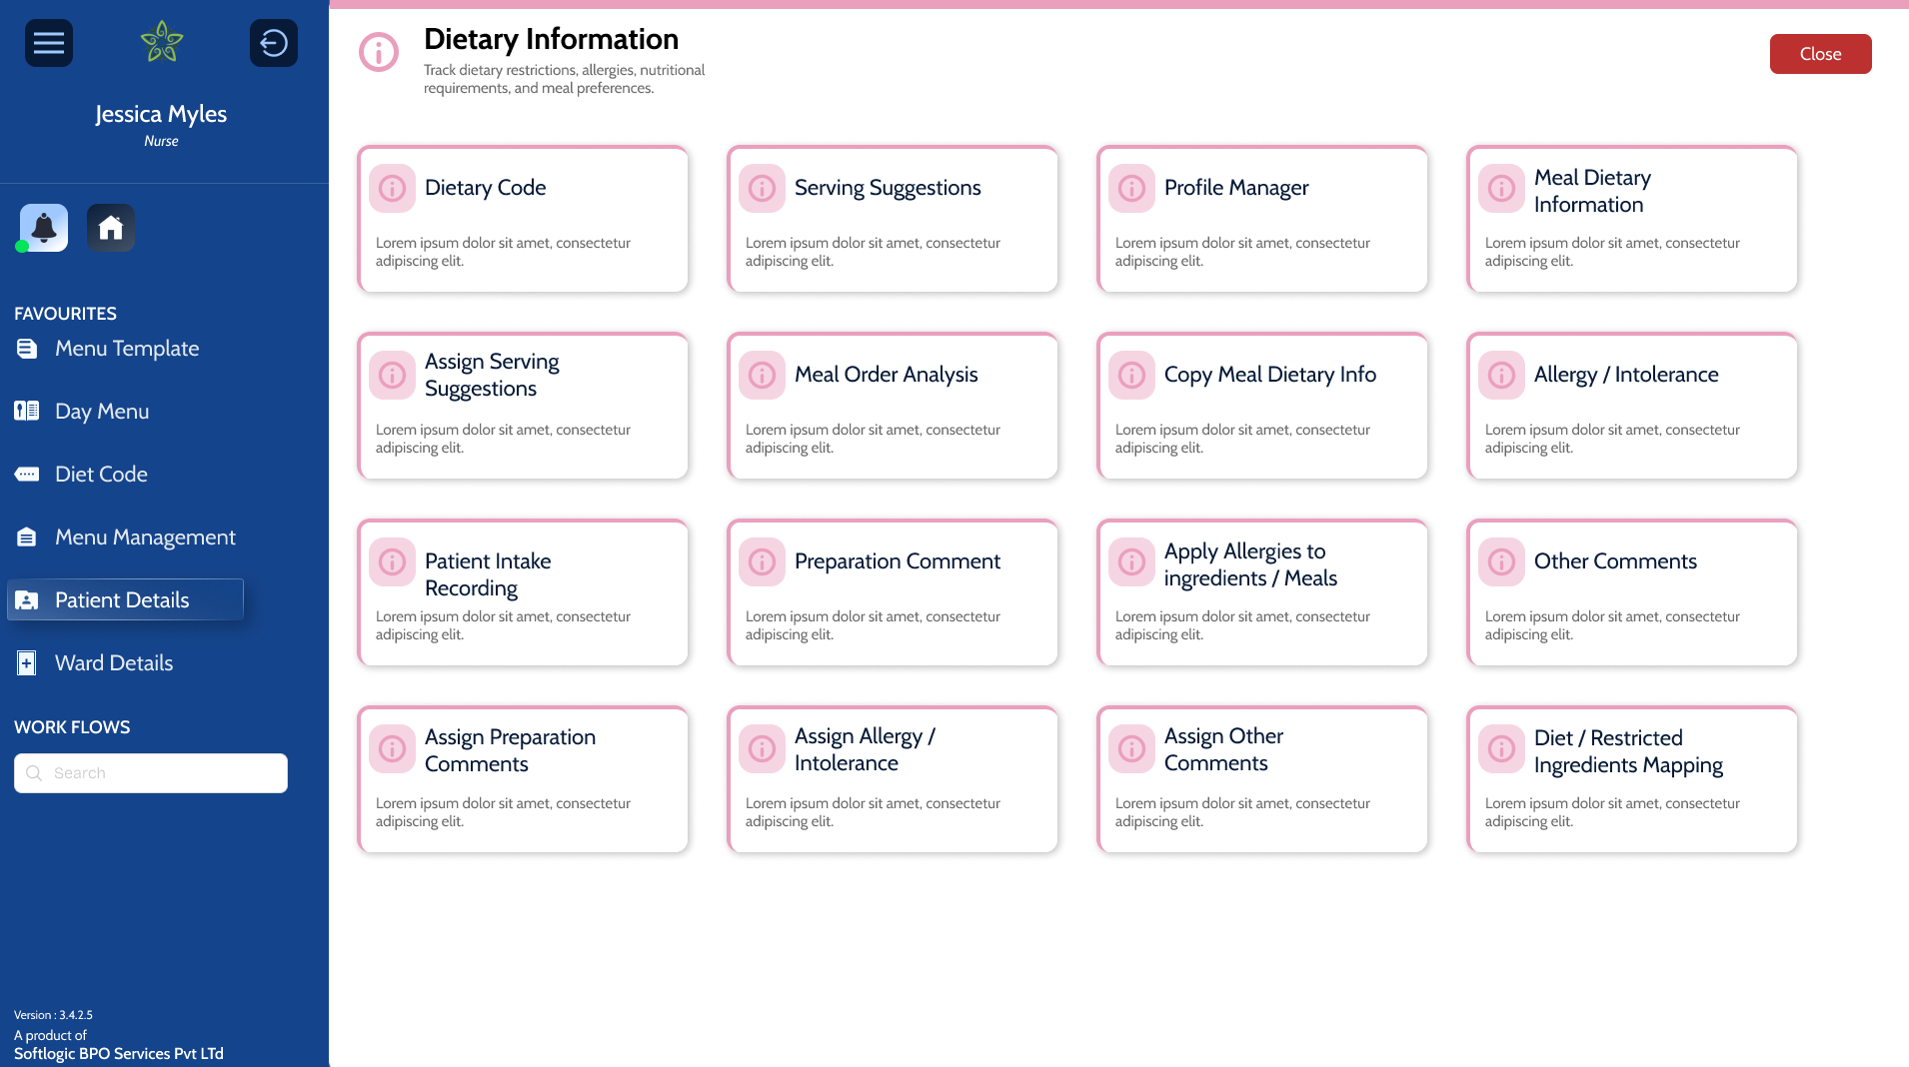Focus the Work Flows search field
Image resolution: width=1909 pixels, height=1067 pixels.
[151, 773]
